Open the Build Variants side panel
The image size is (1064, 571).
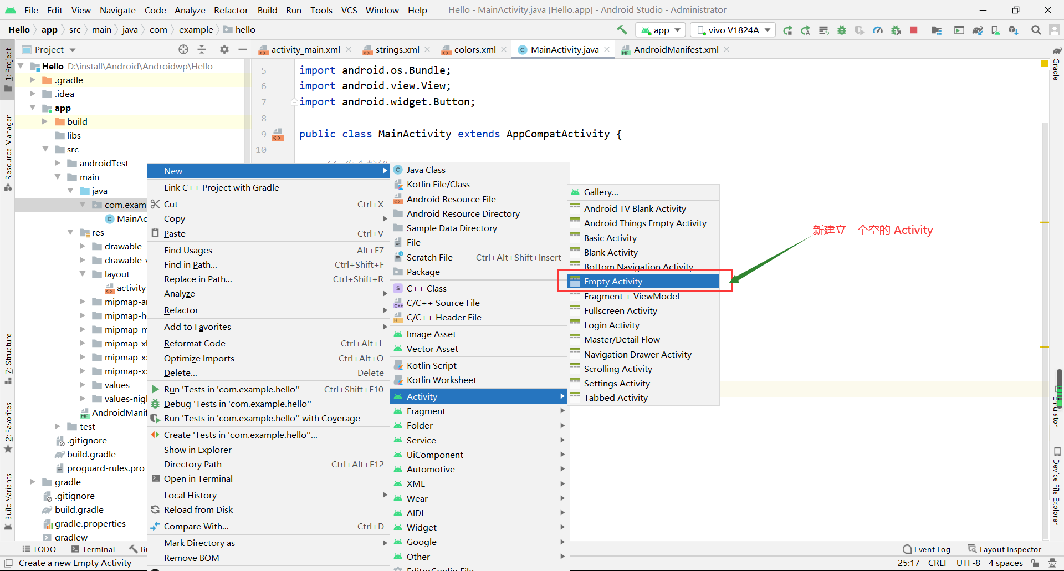point(8,502)
